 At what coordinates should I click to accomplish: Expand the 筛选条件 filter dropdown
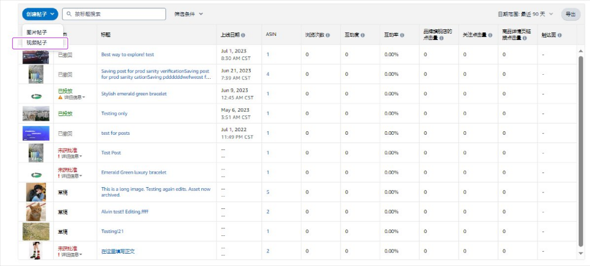[189, 14]
